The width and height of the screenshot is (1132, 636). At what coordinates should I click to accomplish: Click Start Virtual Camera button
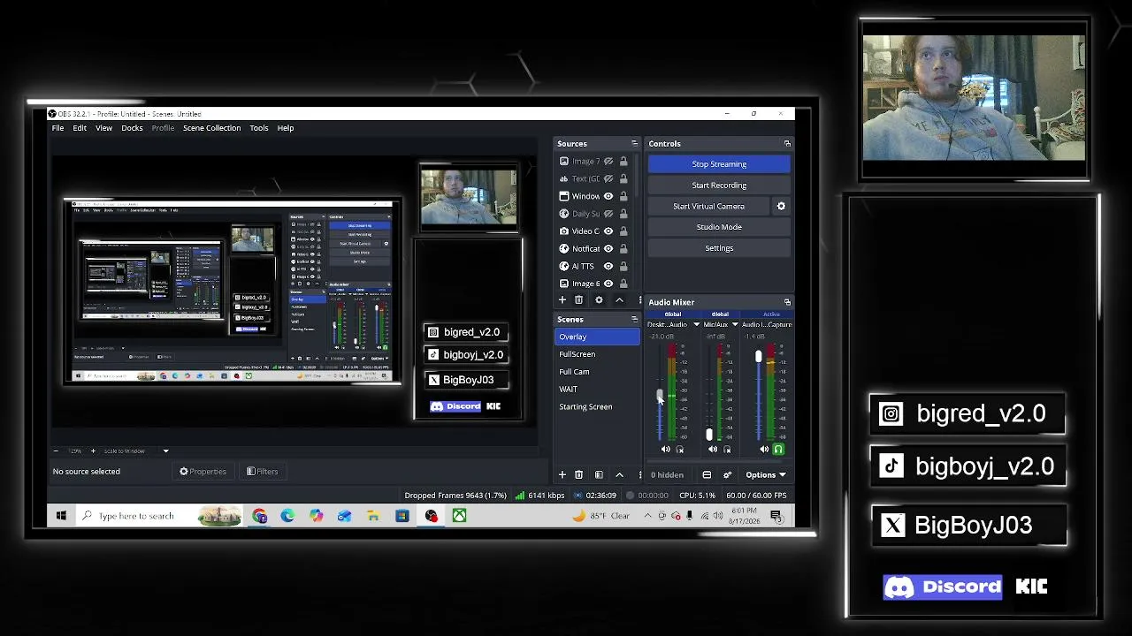(708, 206)
